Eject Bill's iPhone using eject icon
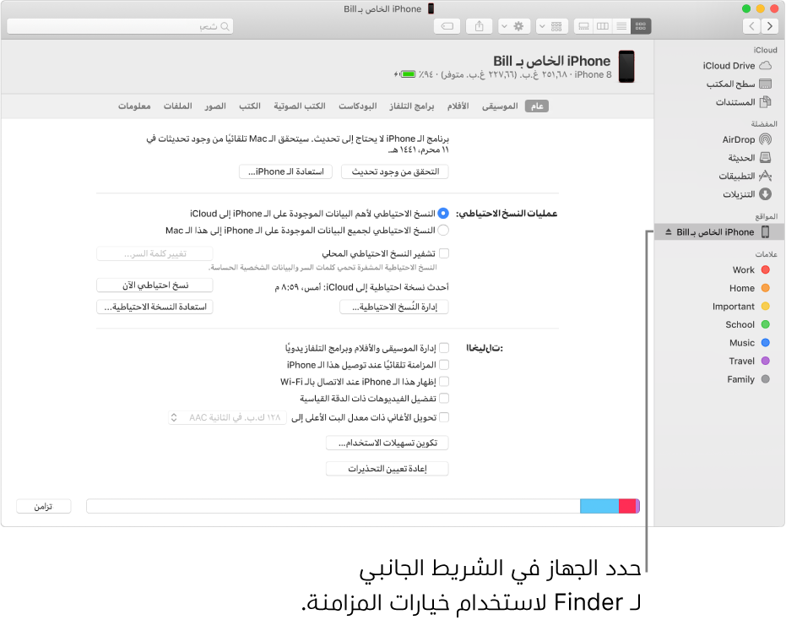 668,231
